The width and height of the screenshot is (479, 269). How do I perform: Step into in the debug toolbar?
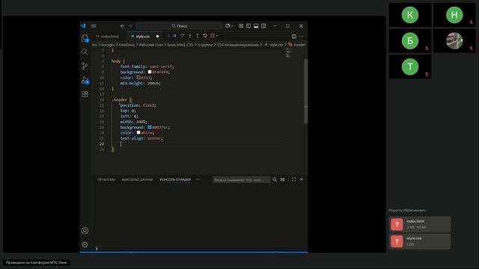pos(189,36)
